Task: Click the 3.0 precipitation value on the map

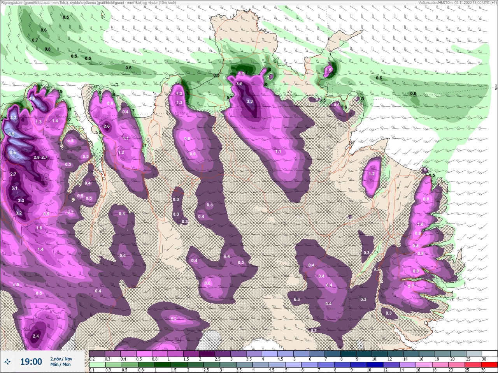Action: tap(239, 84)
